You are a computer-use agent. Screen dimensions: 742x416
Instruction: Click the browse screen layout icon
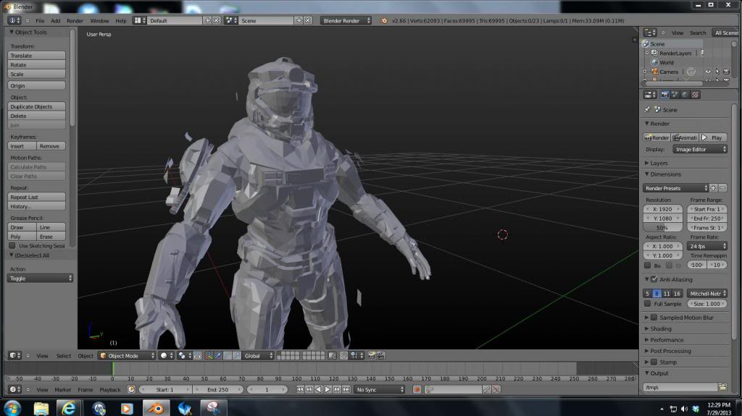pos(140,21)
